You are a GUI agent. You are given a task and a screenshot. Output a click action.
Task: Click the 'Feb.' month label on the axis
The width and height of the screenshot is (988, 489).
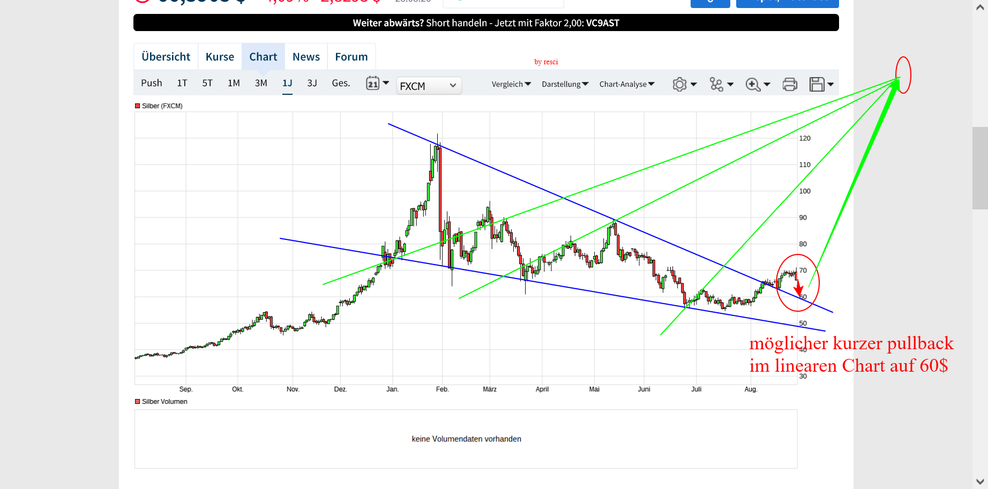pos(442,389)
